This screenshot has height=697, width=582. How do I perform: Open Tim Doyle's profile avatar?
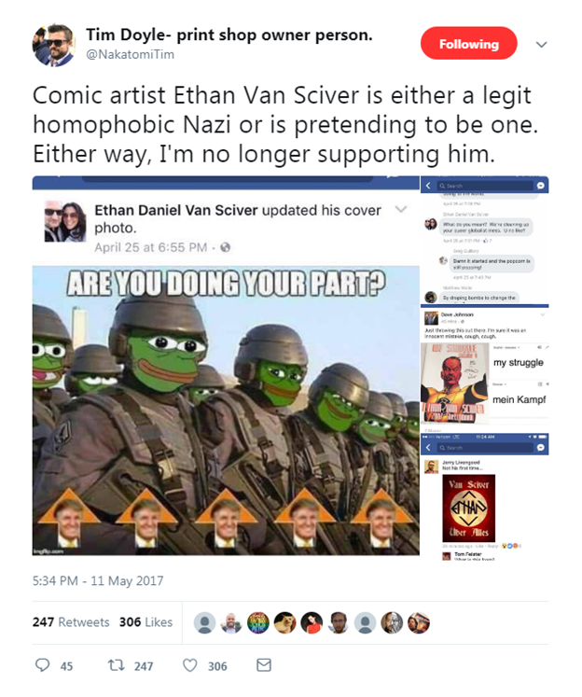(54, 45)
